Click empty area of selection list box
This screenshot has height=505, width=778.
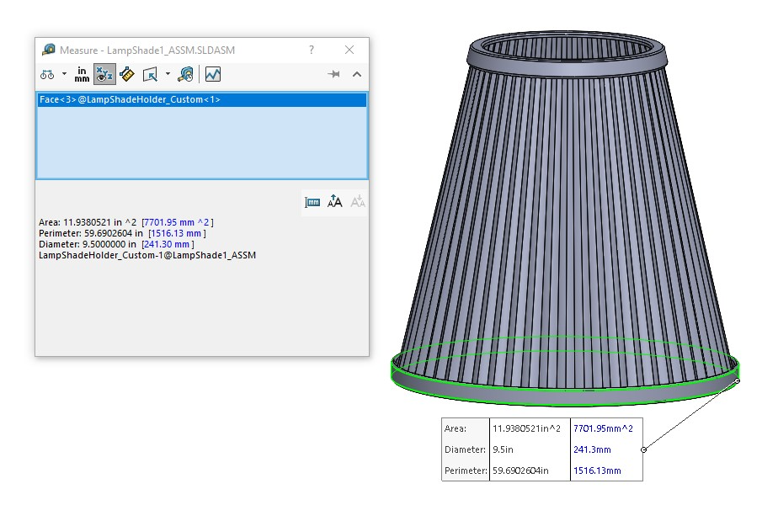coord(201,143)
